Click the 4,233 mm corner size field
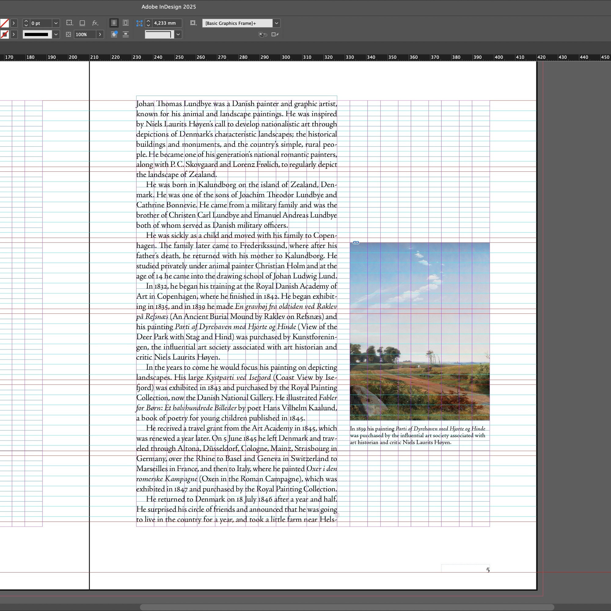This screenshot has height=611, width=611. (x=167, y=23)
